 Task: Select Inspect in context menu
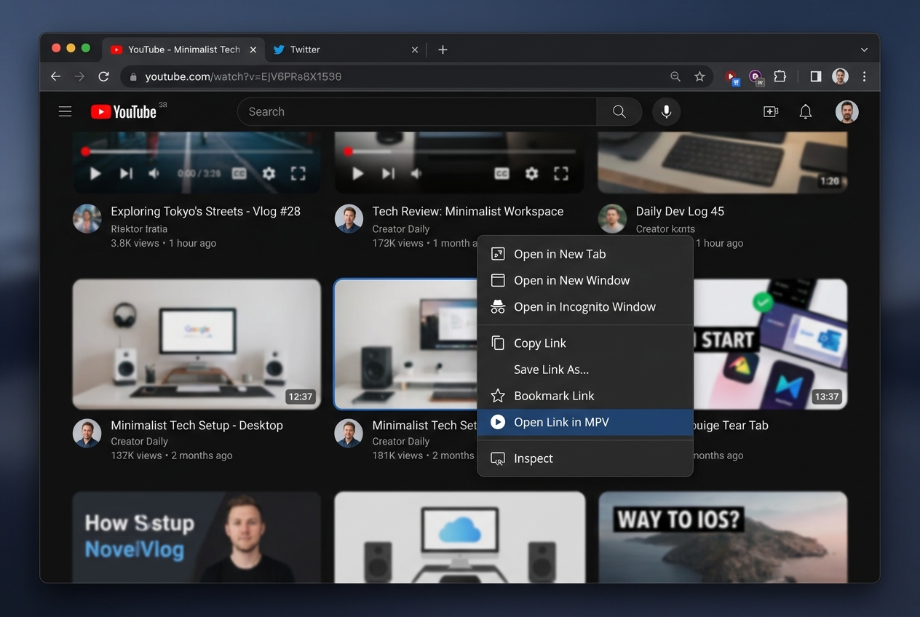(x=584, y=458)
